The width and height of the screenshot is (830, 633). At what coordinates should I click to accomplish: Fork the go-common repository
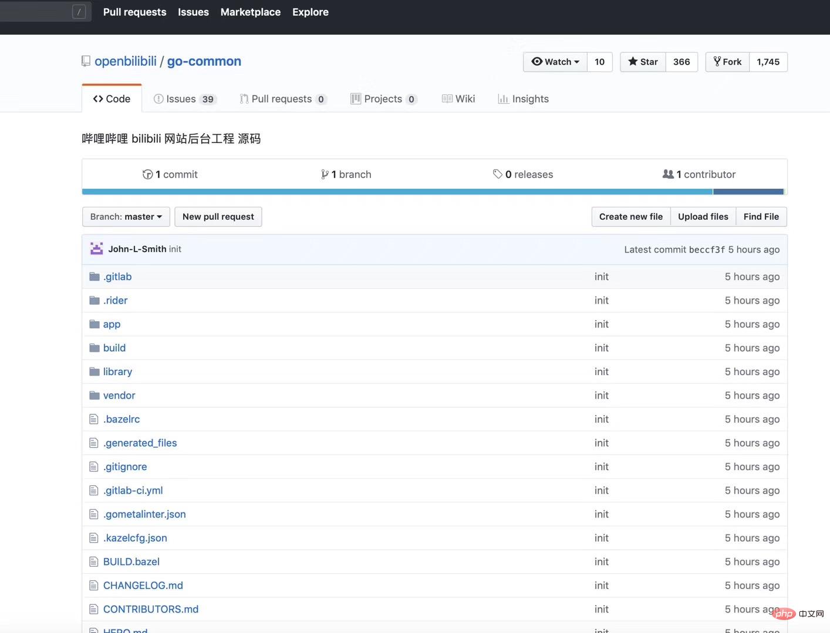pyautogui.click(x=727, y=62)
